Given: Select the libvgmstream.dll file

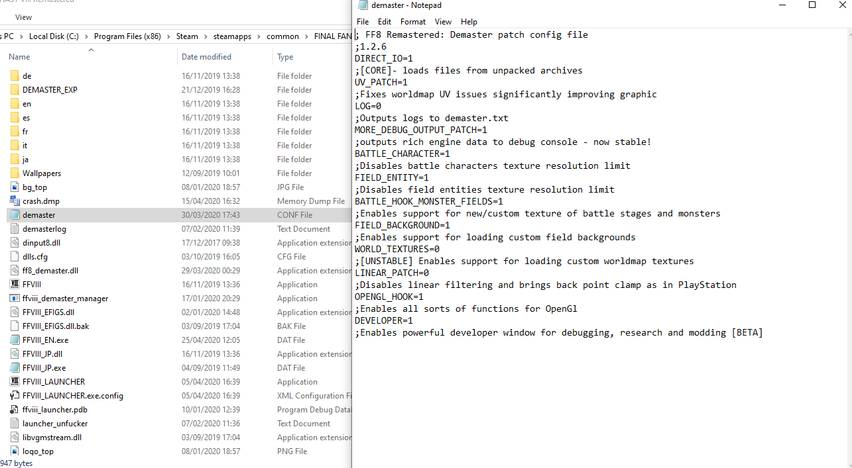Looking at the screenshot, I should (x=52, y=437).
